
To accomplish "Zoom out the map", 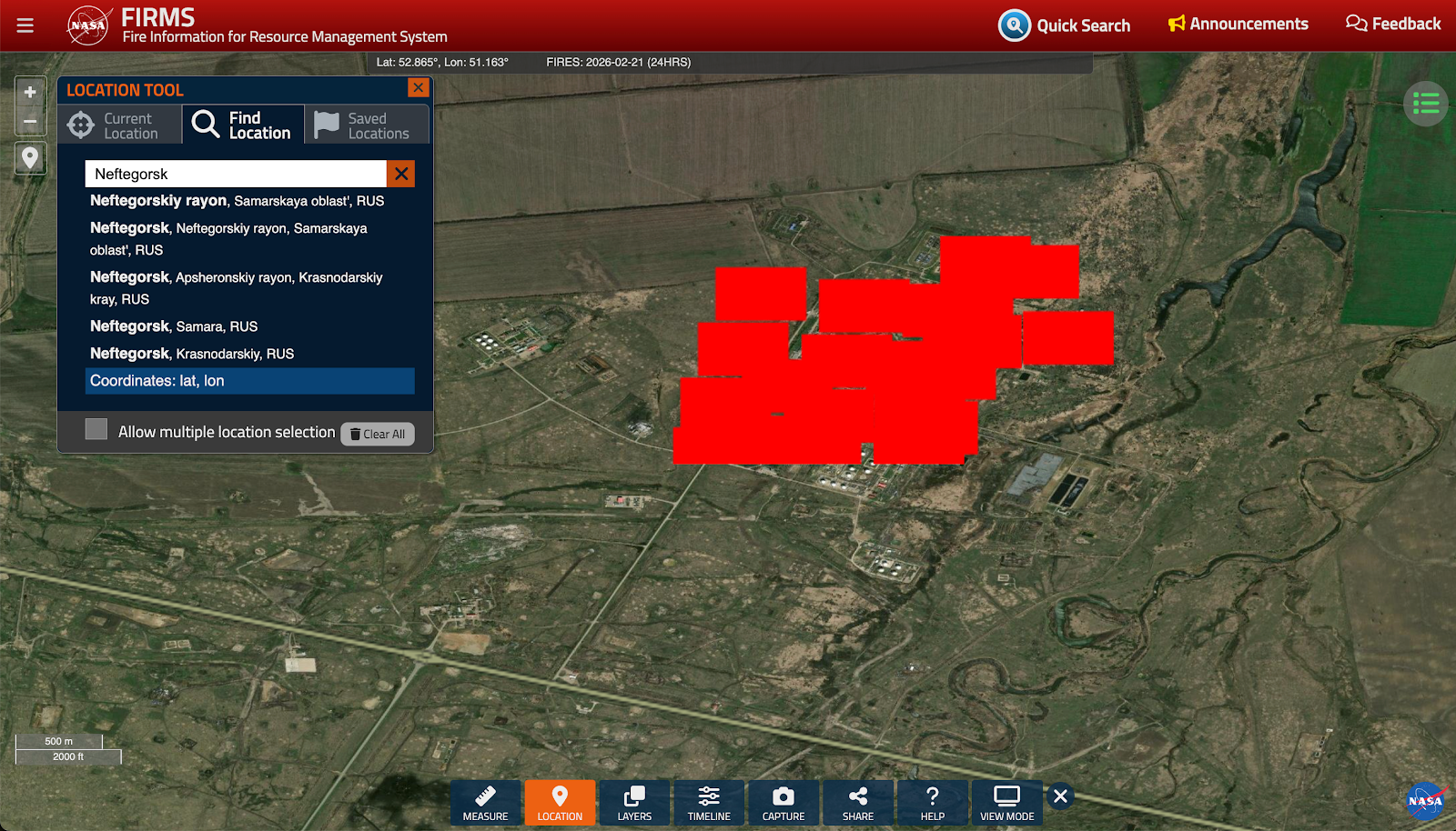I will pos(30,121).
